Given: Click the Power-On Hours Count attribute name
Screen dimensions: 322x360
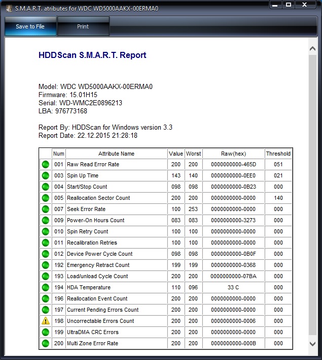Looking at the screenshot, I should click(95, 220).
